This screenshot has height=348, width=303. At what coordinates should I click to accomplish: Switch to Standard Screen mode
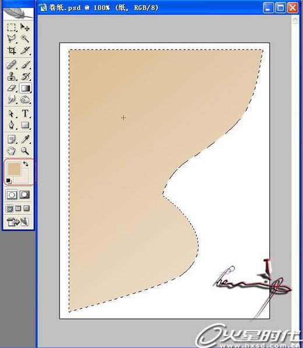point(9,209)
